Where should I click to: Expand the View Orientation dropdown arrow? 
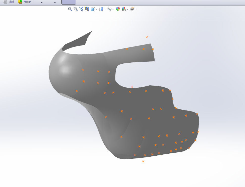coord(96,9)
